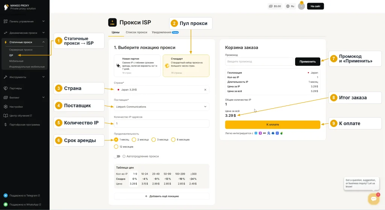Open the chat widget bubble

[374, 199]
